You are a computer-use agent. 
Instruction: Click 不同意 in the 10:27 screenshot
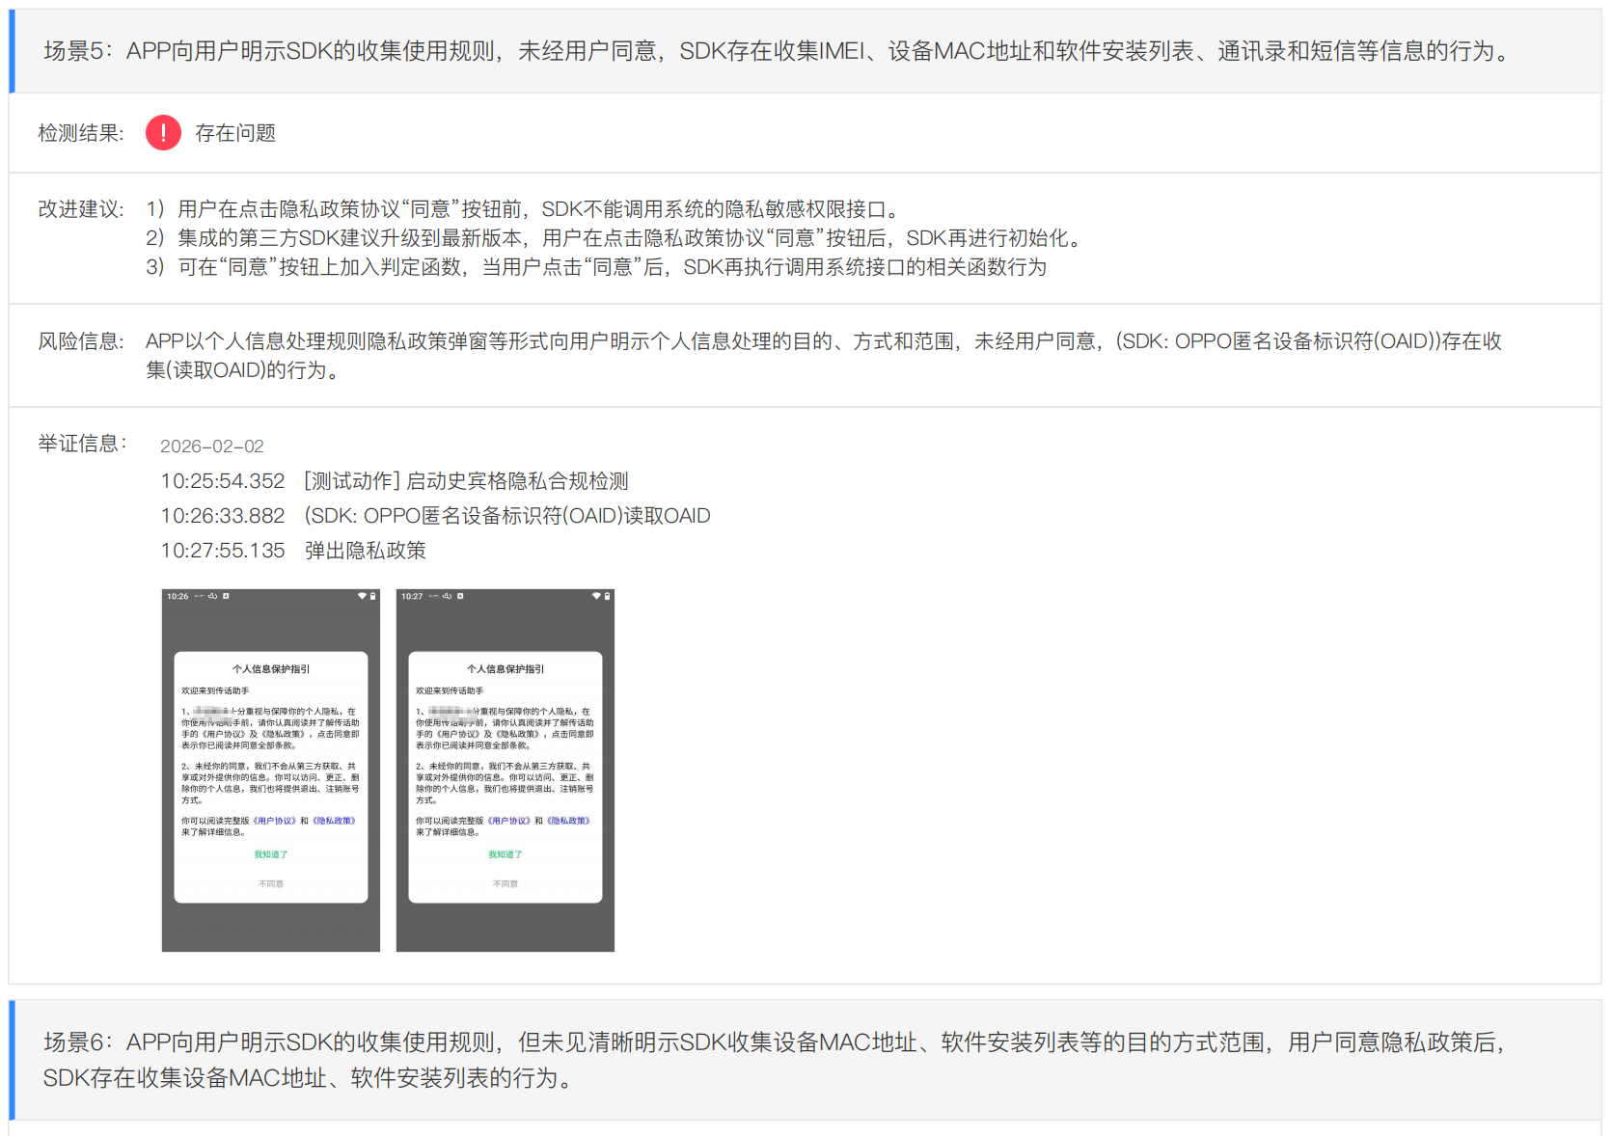(505, 883)
